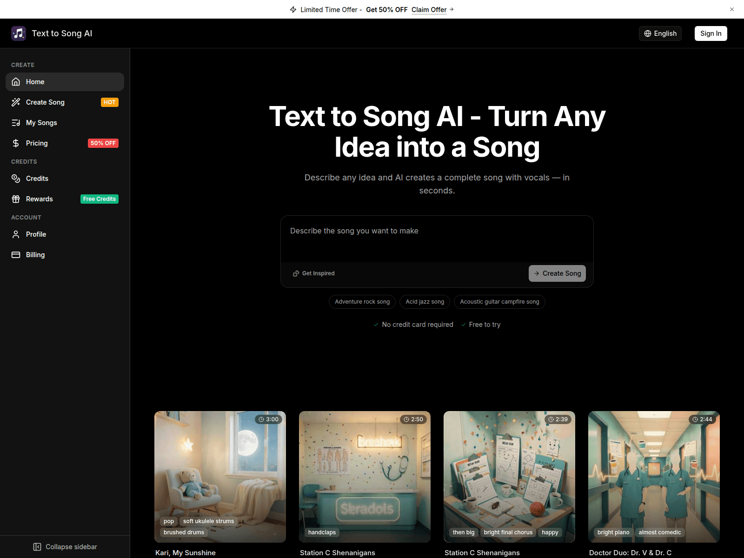Screen dimensions: 744x558
Task: Follow the Claim Offer link
Action: point(429,10)
